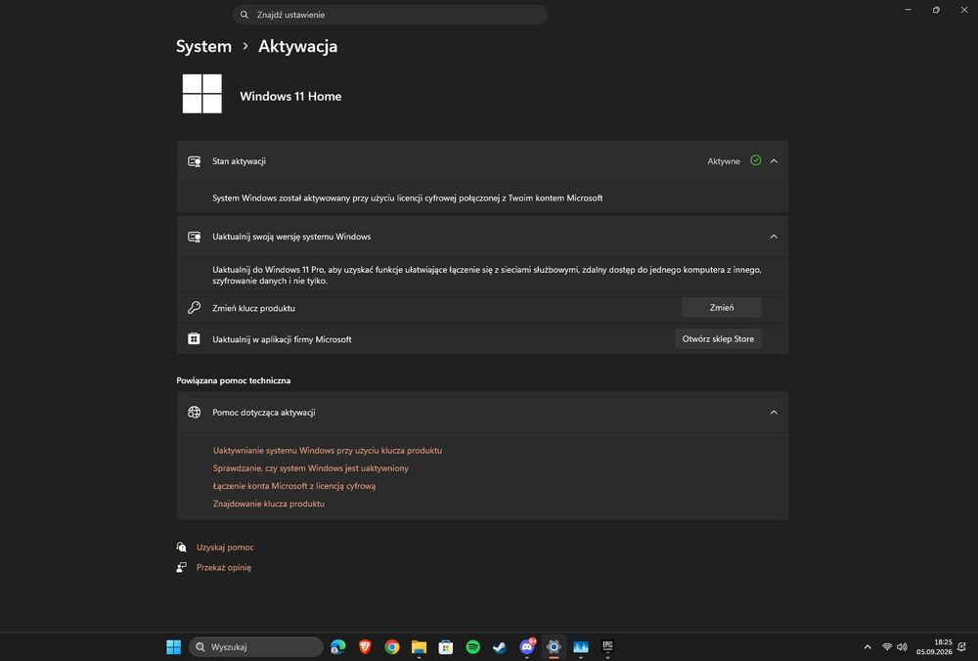This screenshot has width=978, height=661.
Task: Click the feedback icon beside Przekaż opinię
Action: click(182, 567)
